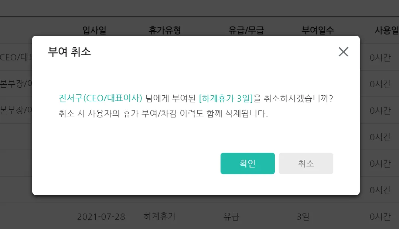The height and width of the screenshot is (229, 399).
Task: Click the 부여 취소 dialog title
Action: 69,52
